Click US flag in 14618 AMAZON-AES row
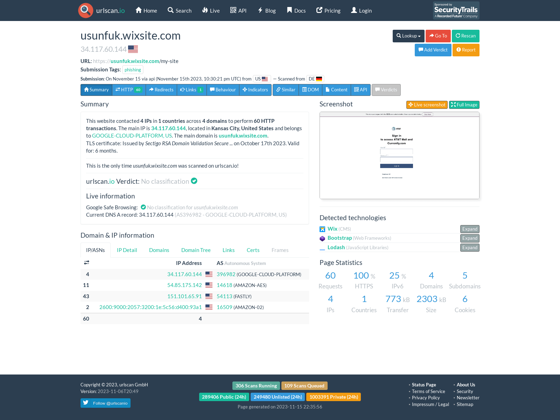This screenshot has width=560, height=420. click(209, 285)
